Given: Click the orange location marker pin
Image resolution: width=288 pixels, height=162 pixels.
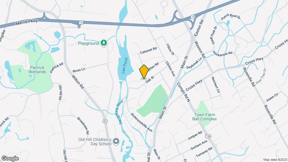Looking at the screenshot, I should (144, 72).
